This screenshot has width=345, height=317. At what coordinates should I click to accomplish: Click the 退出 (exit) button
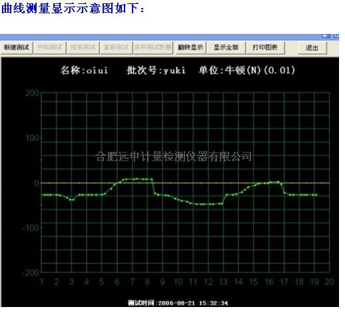(312, 48)
